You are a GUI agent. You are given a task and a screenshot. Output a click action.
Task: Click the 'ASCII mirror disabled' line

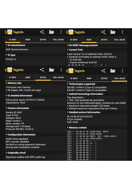coord(17,139)
